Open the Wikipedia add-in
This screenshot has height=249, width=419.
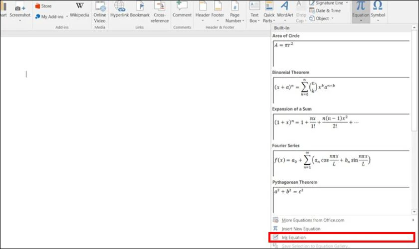coord(79,10)
